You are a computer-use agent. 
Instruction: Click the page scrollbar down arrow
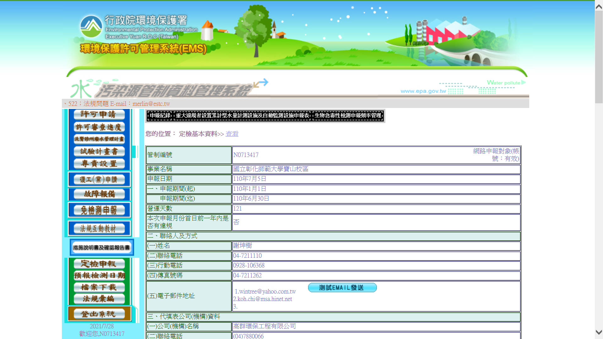point(599,332)
